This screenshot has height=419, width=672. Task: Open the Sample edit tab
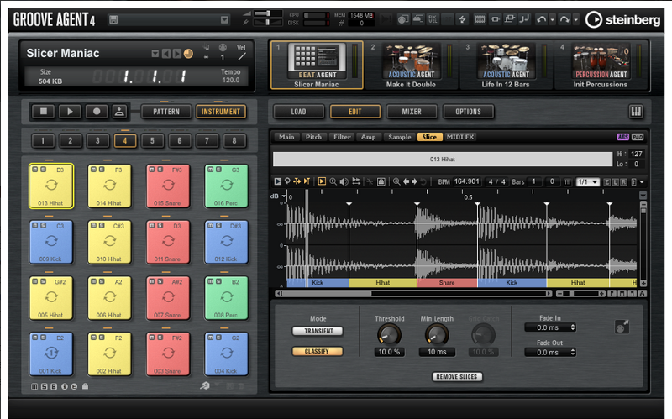400,137
